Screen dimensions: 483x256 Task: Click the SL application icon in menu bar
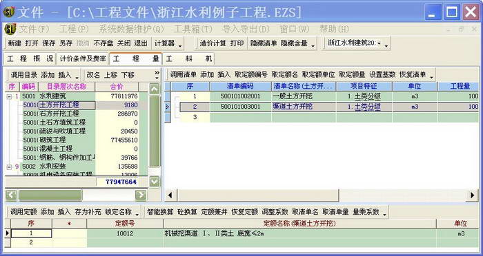click(x=10, y=29)
